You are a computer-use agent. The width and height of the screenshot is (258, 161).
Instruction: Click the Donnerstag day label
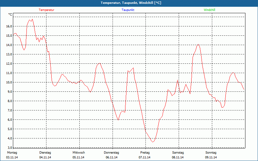[111, 153]
